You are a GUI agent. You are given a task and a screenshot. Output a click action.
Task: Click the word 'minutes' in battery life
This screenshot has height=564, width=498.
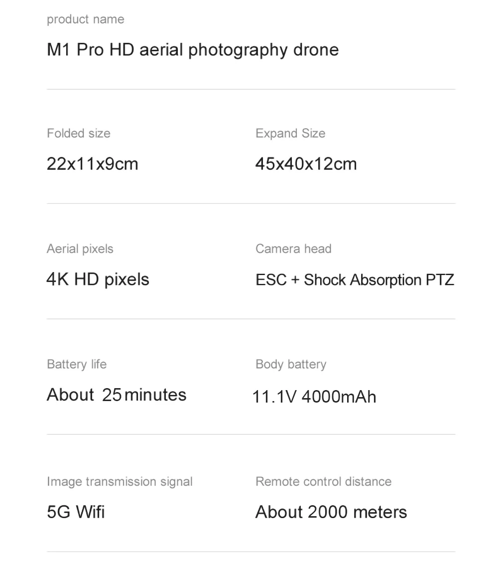(156, 395)
